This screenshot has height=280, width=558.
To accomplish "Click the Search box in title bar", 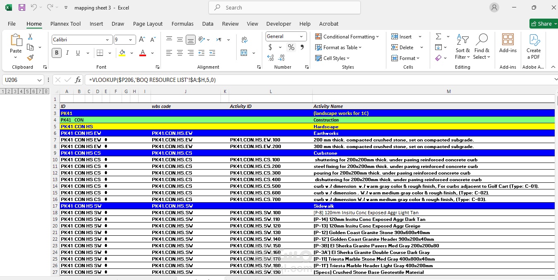I will click(x=285, y=7).
